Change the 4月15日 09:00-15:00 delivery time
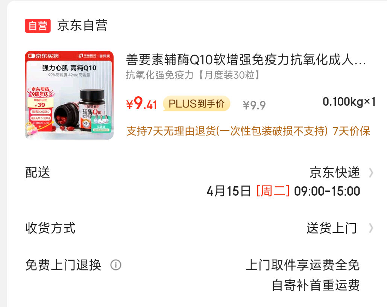 tap(283, 191)
